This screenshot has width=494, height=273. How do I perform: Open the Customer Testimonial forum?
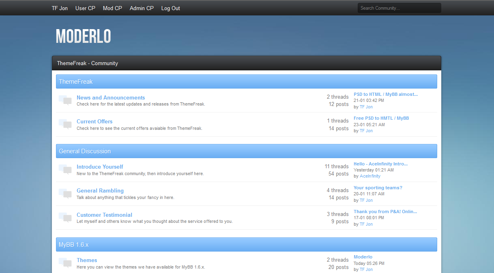pos(104,215)
